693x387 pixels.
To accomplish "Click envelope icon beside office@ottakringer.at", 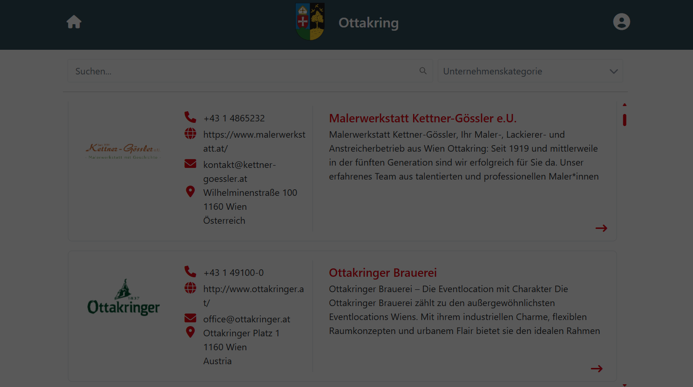I will coord(190,319).
